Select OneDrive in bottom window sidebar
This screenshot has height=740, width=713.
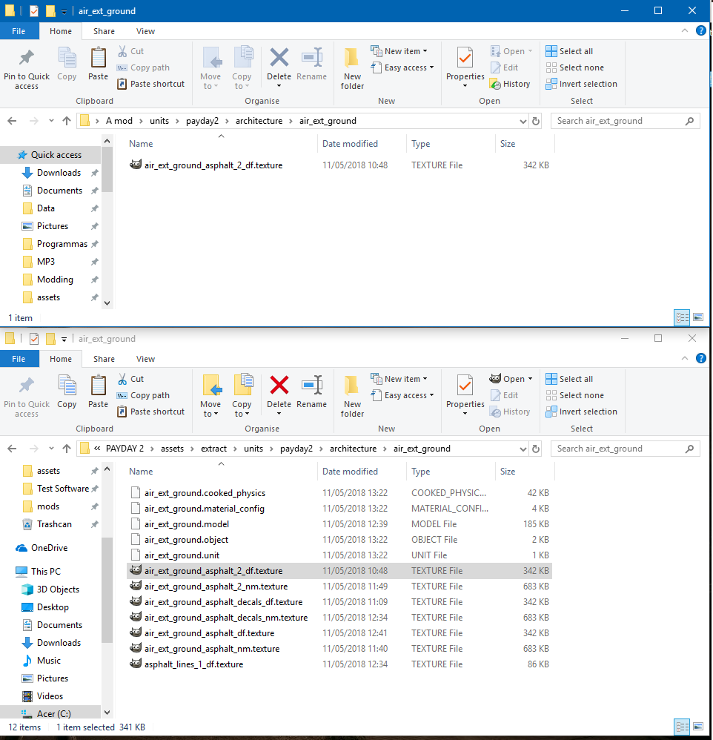pyautogui.click(x=49, y=548)
